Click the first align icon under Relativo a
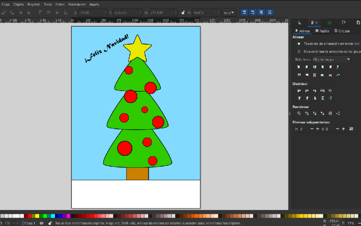 pyautogui.click(x=299, y=67)
